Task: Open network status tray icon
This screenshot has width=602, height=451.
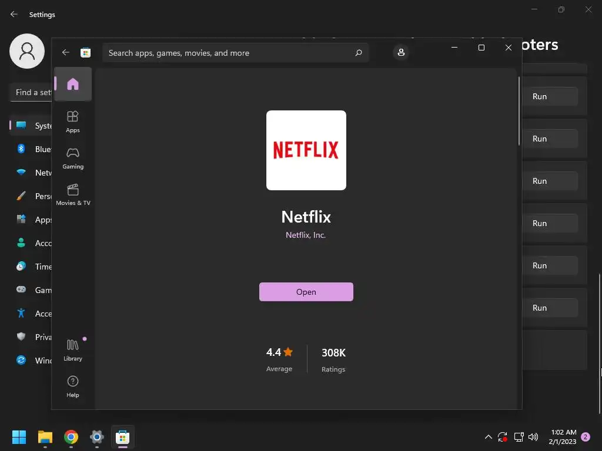Action: coord(519,437)
